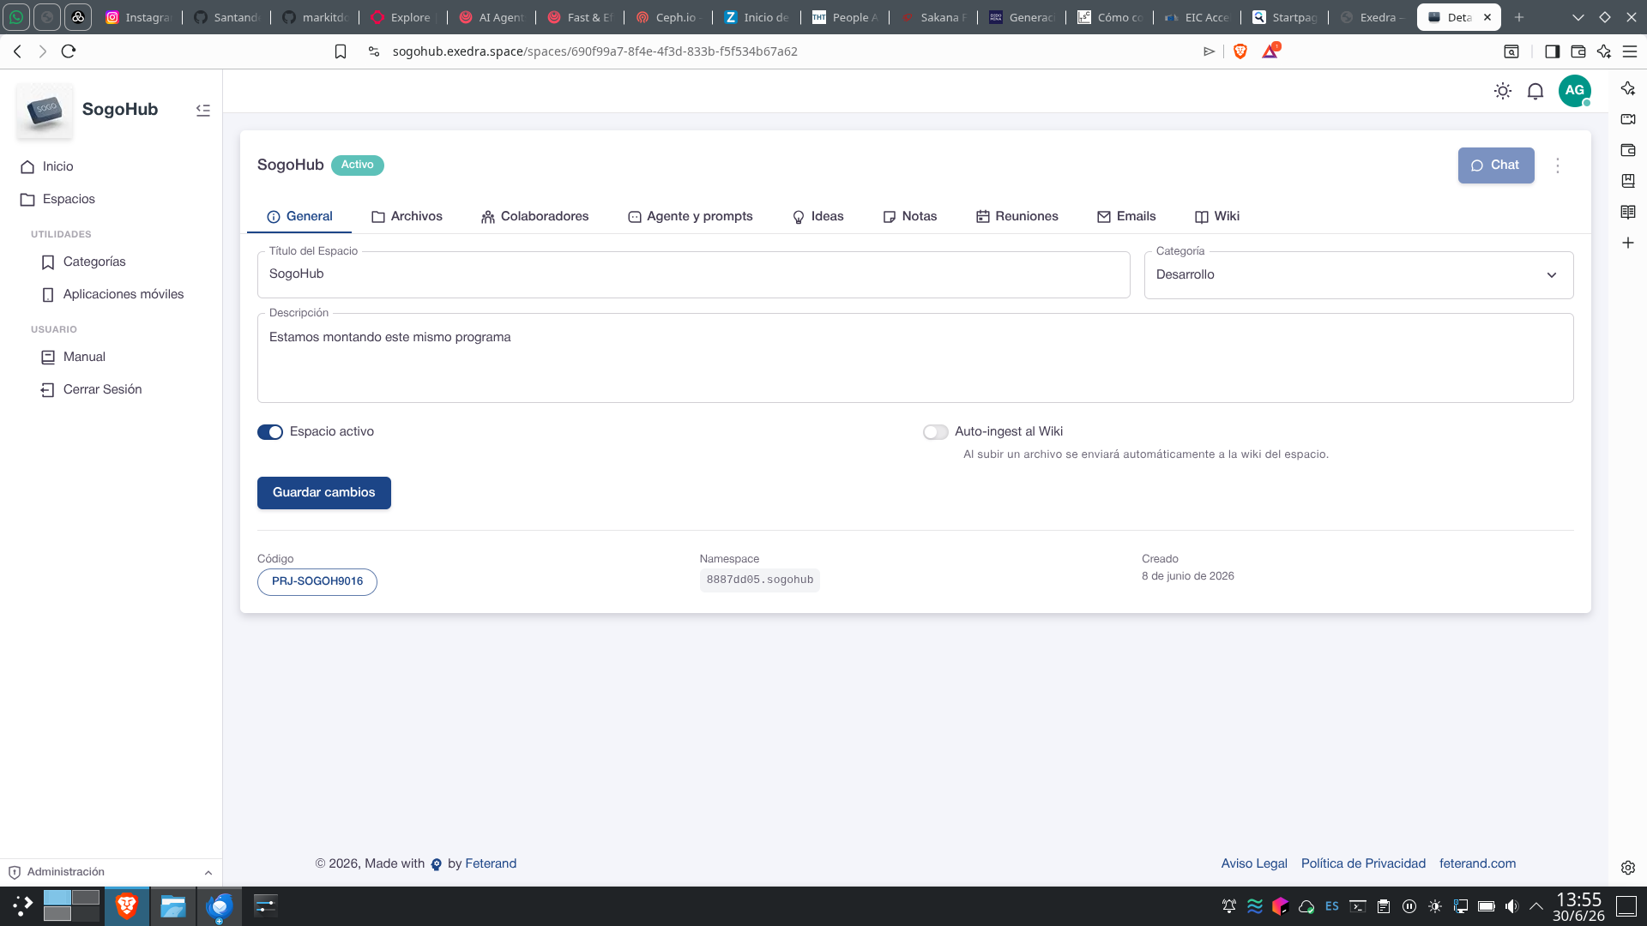This screenshot has height=926, width=1647.
Task: Add a side panel item with plus icon
Action: pos(1628,243)
